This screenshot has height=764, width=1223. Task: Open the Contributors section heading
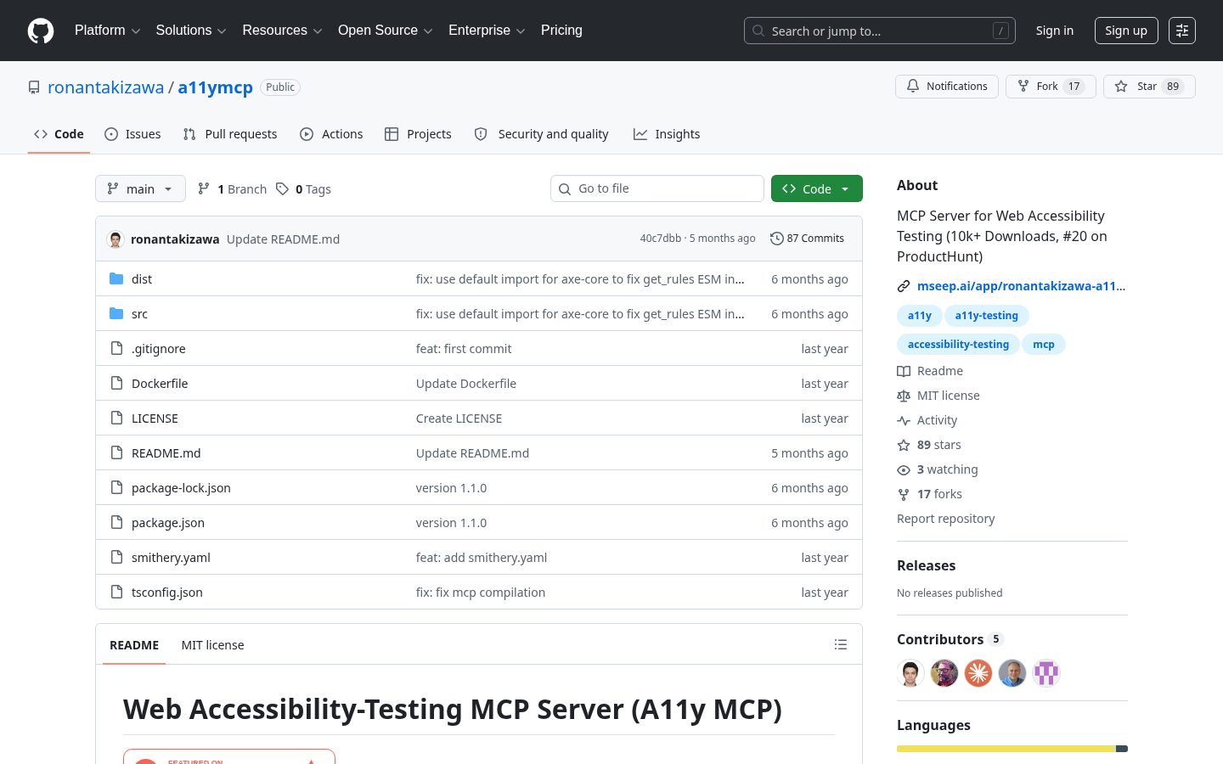pos(950,639)
